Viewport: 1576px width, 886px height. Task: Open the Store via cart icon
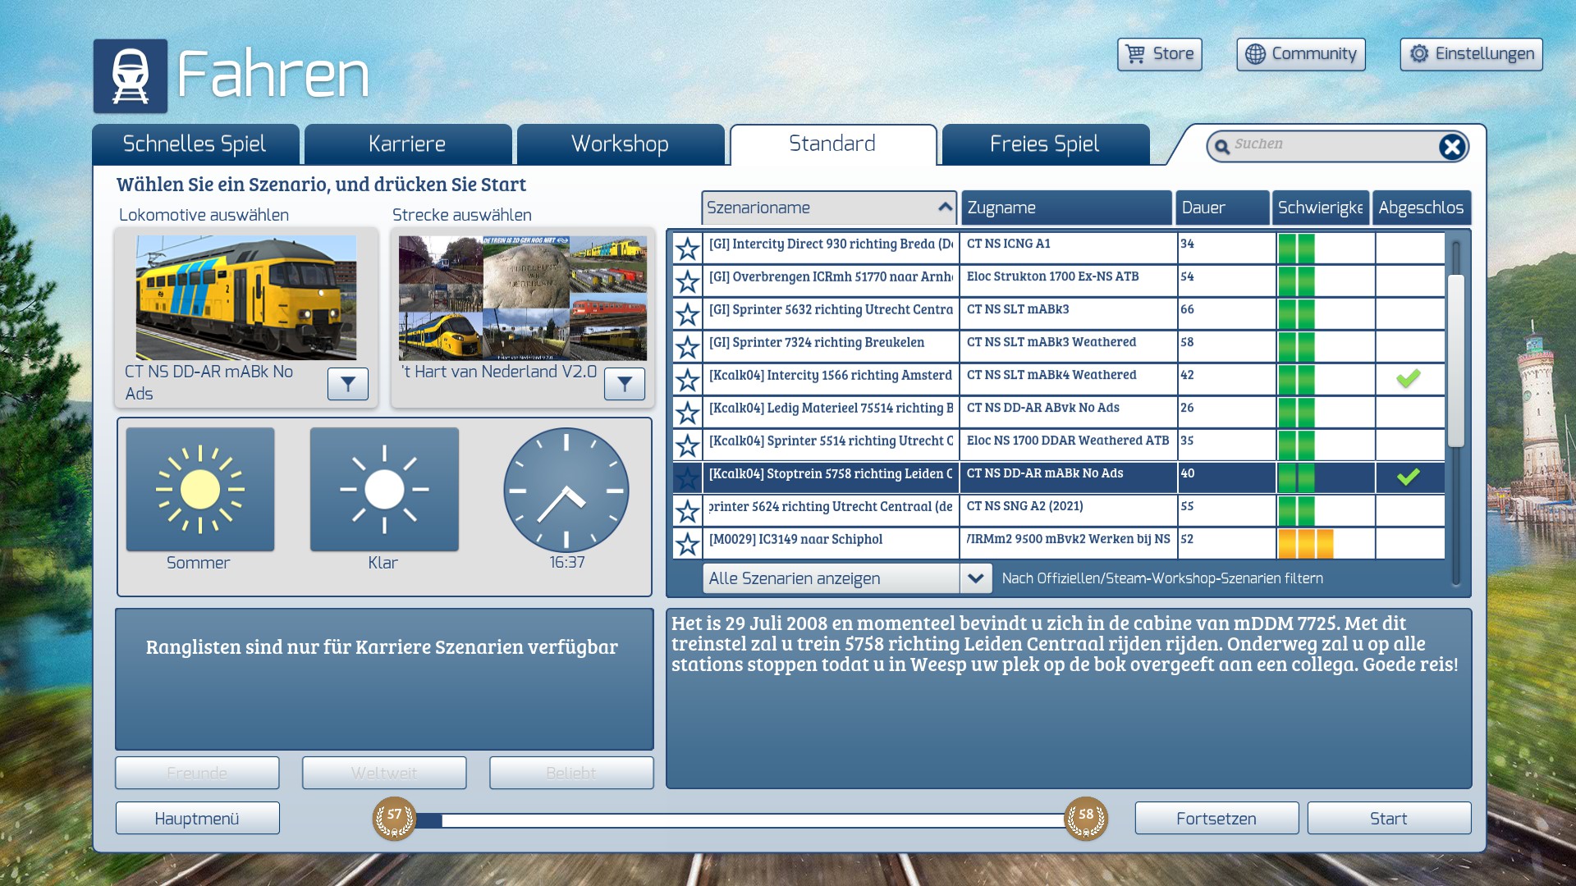point(1135,54)
